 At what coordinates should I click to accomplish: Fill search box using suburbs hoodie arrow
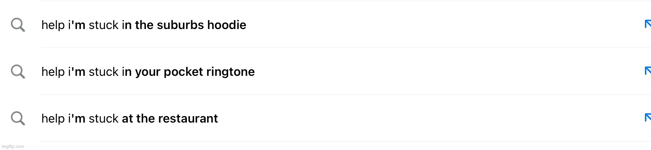[647, 24]
